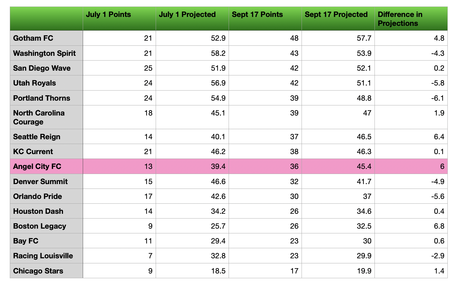Select the July 1 Projected column header
Screen dimensions: 465x288
(x=192, y=19)
